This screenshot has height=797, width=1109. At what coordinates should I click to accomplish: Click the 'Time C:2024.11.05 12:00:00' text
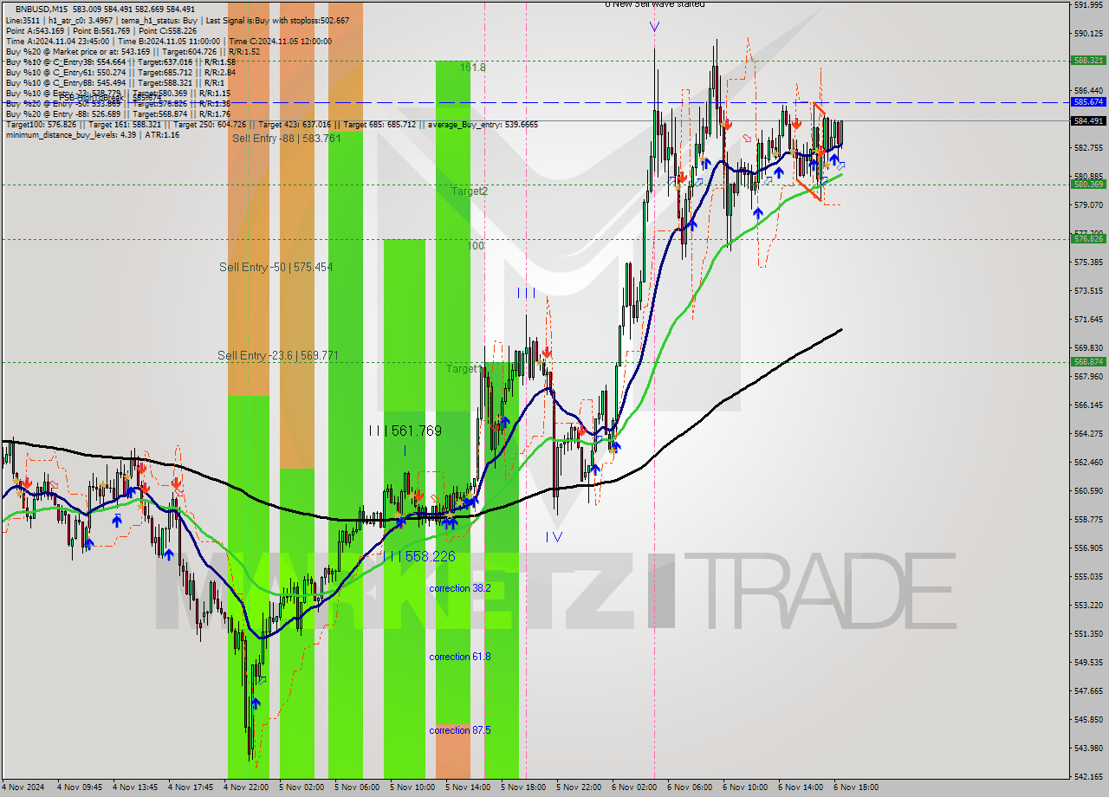pyautogui.click(x=279, y=41)
